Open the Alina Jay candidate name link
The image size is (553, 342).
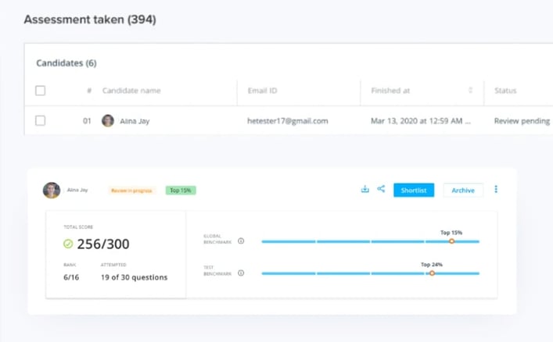(135, 121)
